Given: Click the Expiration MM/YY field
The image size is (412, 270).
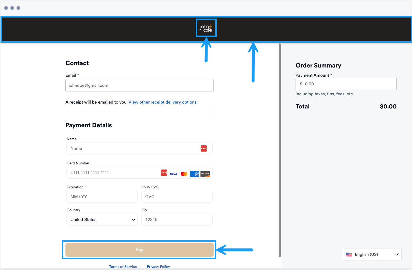Looking at the screenshot, I should coord(102,197).
